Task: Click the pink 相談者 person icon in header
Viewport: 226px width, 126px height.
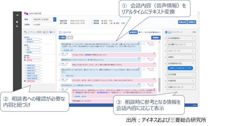Action: click(92, 21)
